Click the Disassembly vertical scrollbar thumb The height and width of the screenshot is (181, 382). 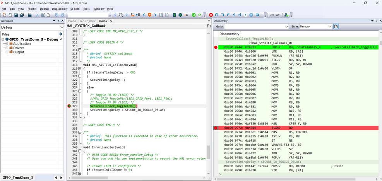(380, 43)
